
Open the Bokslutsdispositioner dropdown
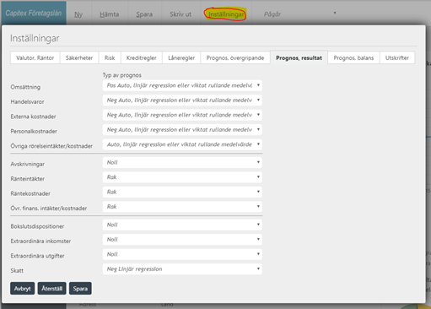(182, 225)
